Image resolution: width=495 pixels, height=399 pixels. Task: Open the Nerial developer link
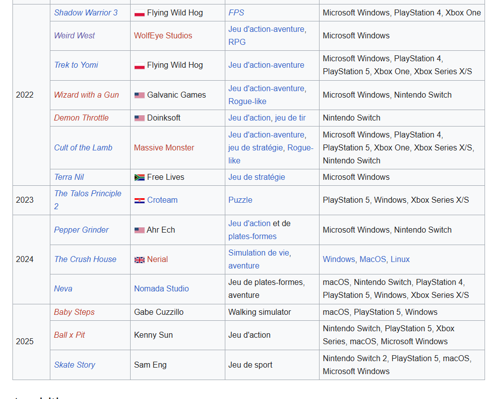click(157, 259)
